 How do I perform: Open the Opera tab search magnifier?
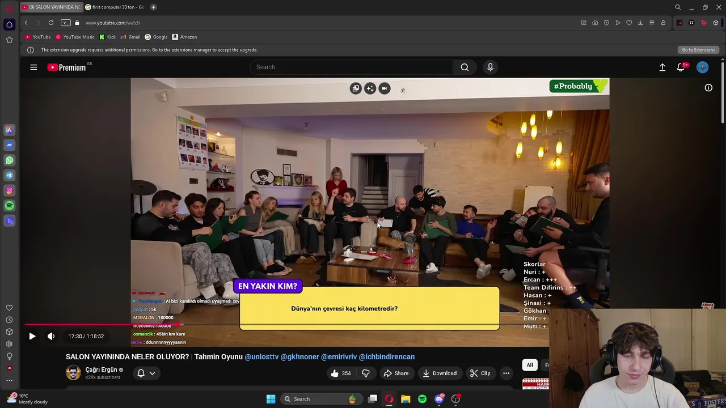tap(678, 7)
